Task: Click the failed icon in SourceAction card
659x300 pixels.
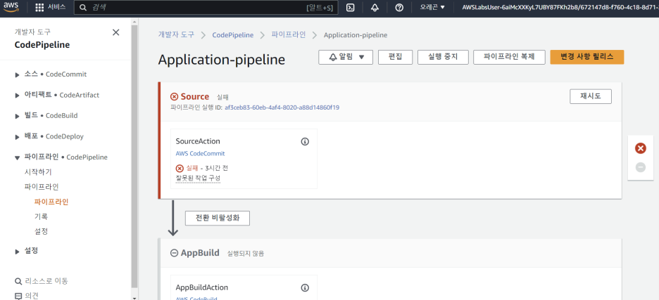Action: 180,168
